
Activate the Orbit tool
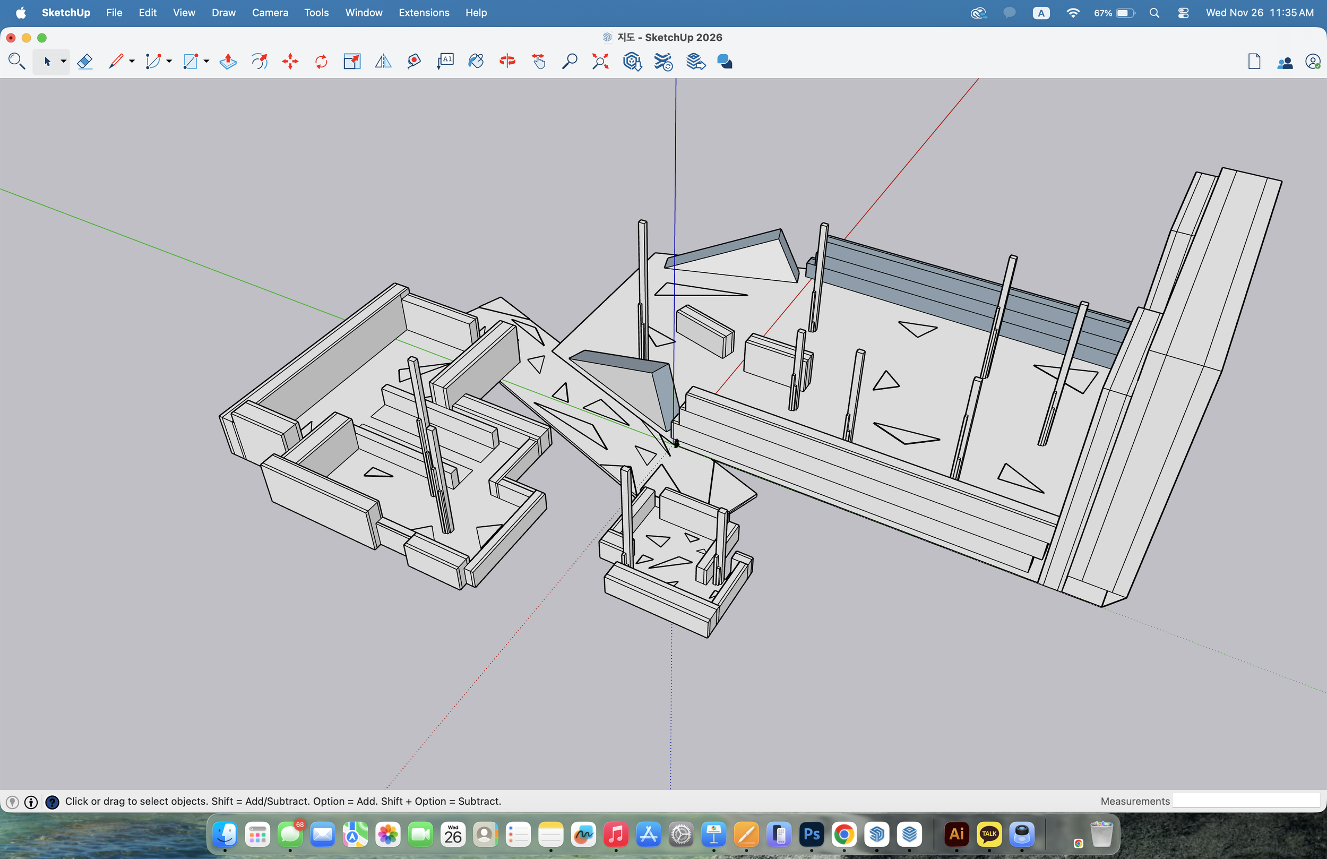click(507, 62)
